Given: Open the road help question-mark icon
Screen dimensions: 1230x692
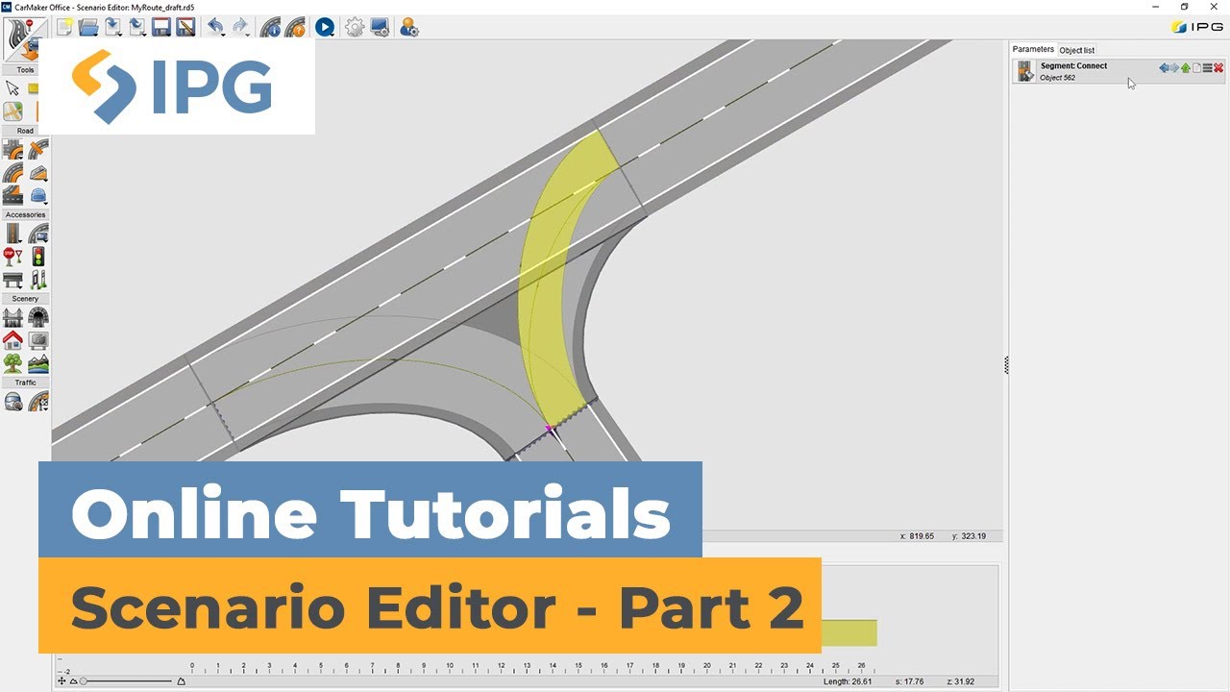Looking at the screenshot, I should (x=296, y=27).
